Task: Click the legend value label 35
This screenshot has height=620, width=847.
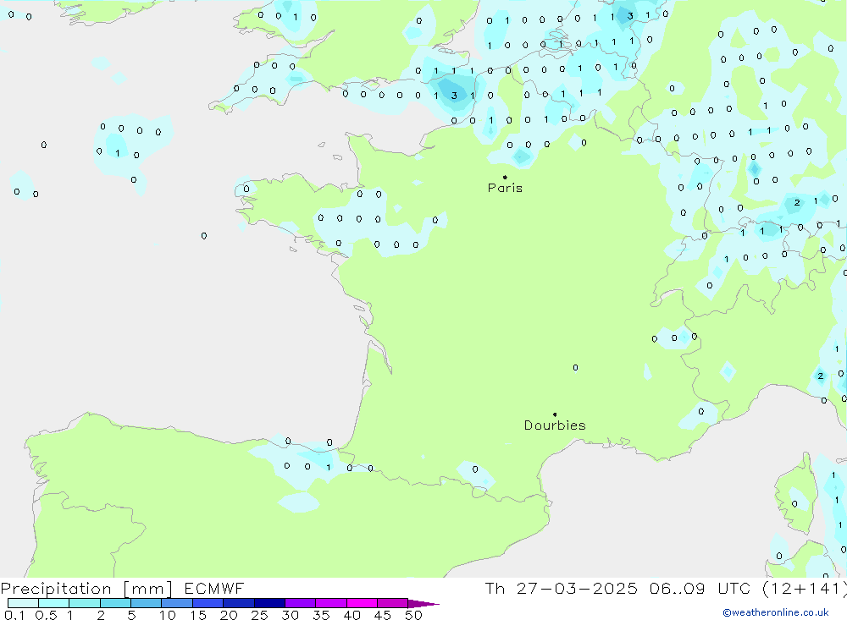Action: 321,615
